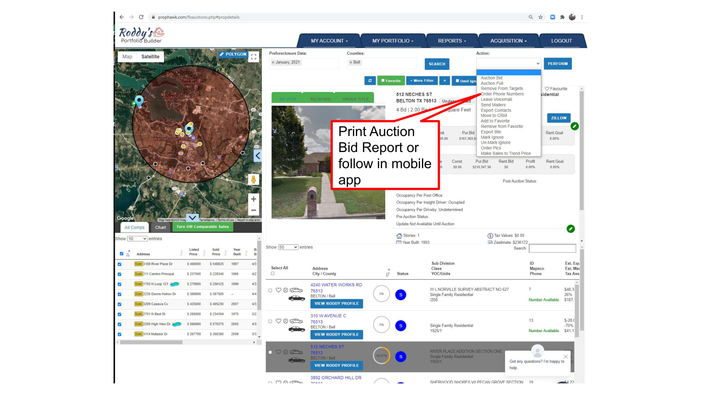Image resolution: width=703 pixels, height=395 pixels.
Task: Close the chat help popup
Action: tap(566, 357)
